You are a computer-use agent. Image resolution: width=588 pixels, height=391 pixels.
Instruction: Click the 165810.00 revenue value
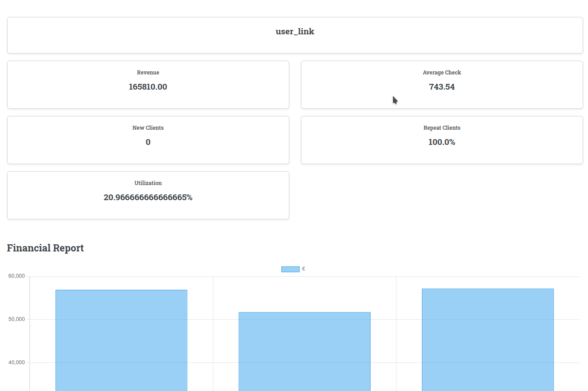tap(148, 87)
